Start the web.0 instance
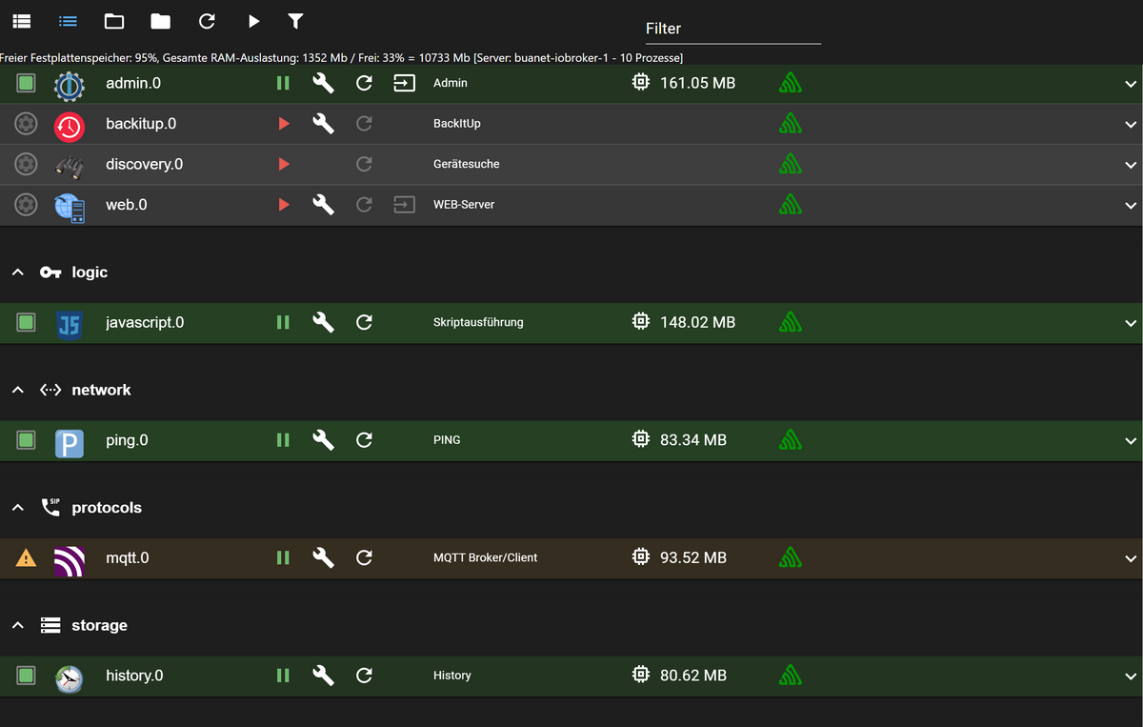This screenshot has width=1143, height=727. click(283, 205)
